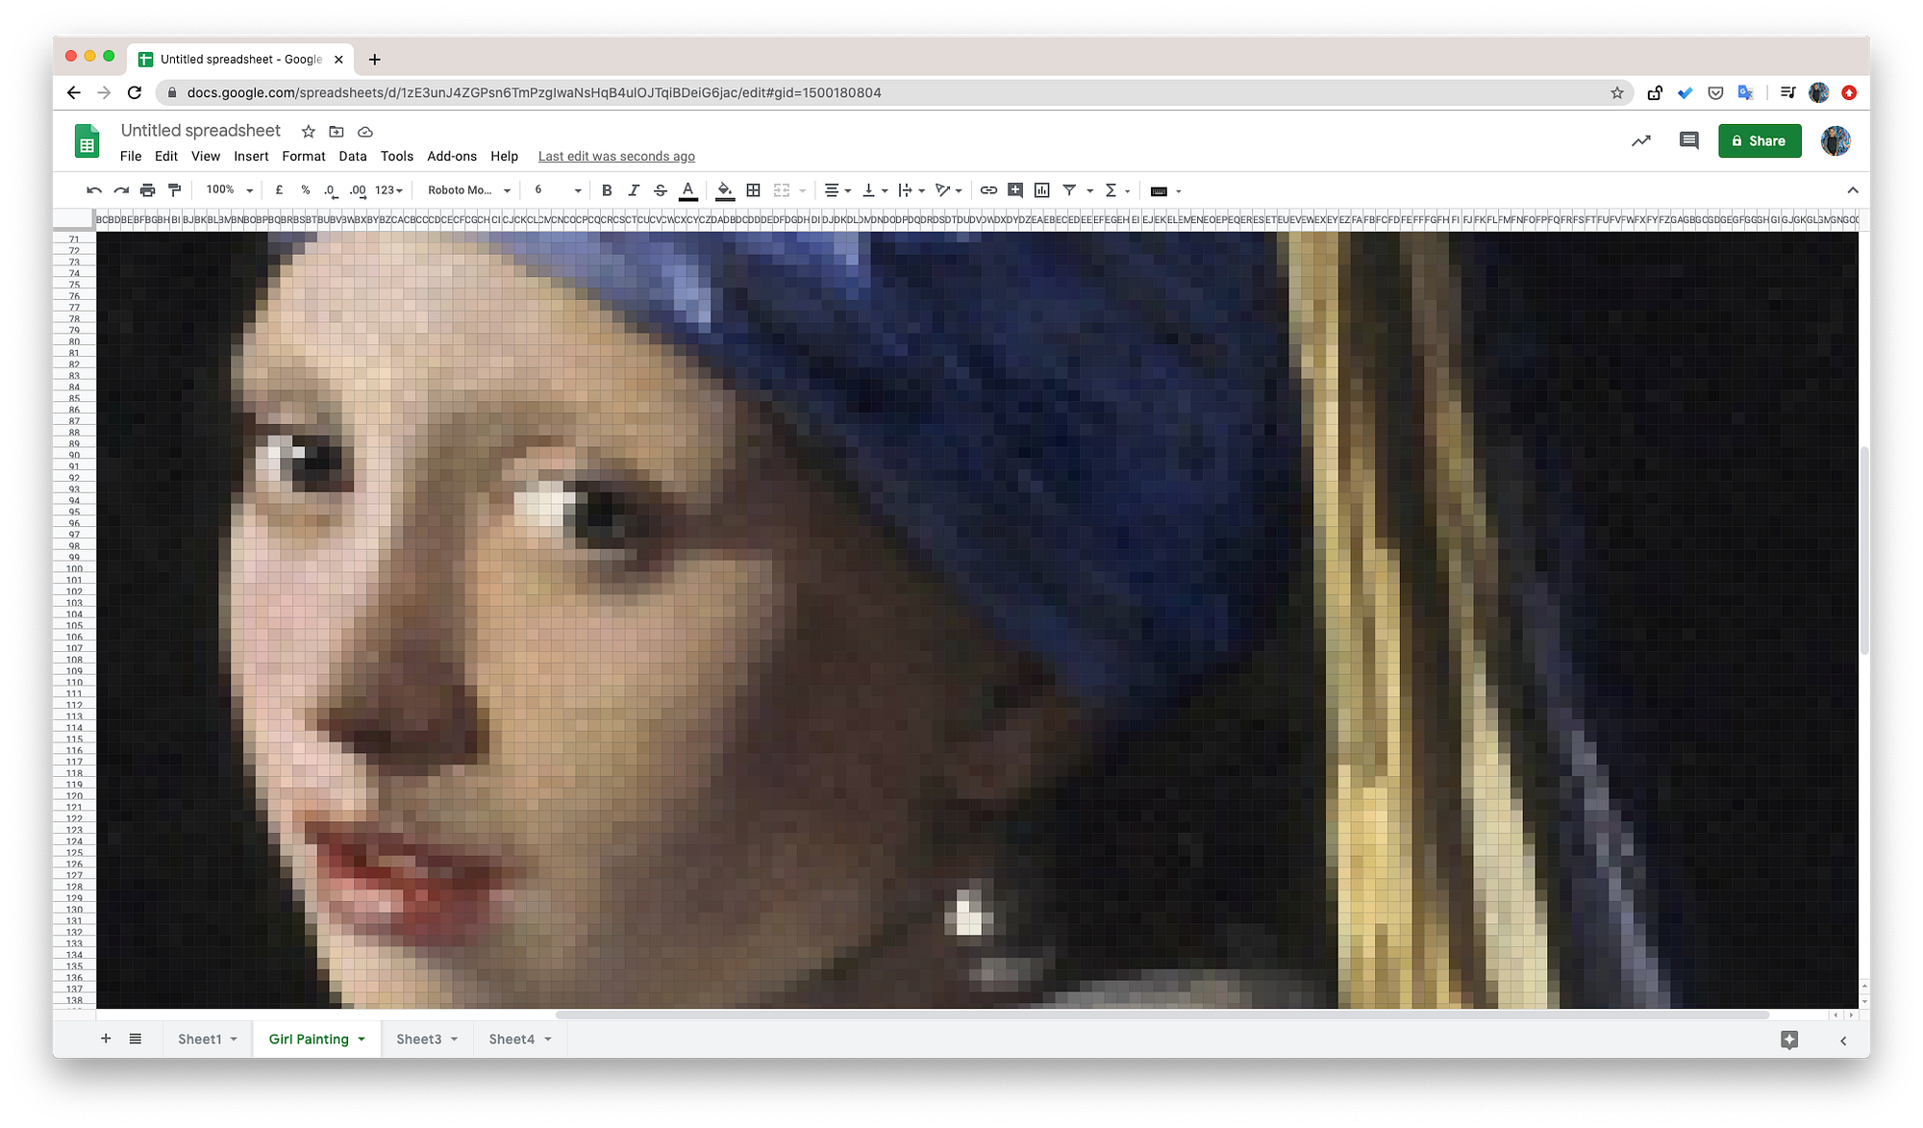Image resolution: width=1923 pixels, height=1128 pixels.
Task: Open the Borders menu
Action: (x=753, y=189)
